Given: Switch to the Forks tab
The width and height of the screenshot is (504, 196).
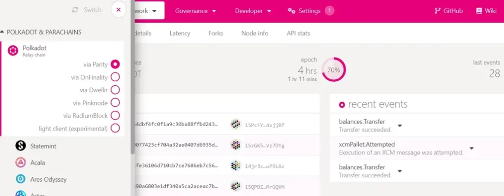Looking at the screenshot, I should click(216, 33).
